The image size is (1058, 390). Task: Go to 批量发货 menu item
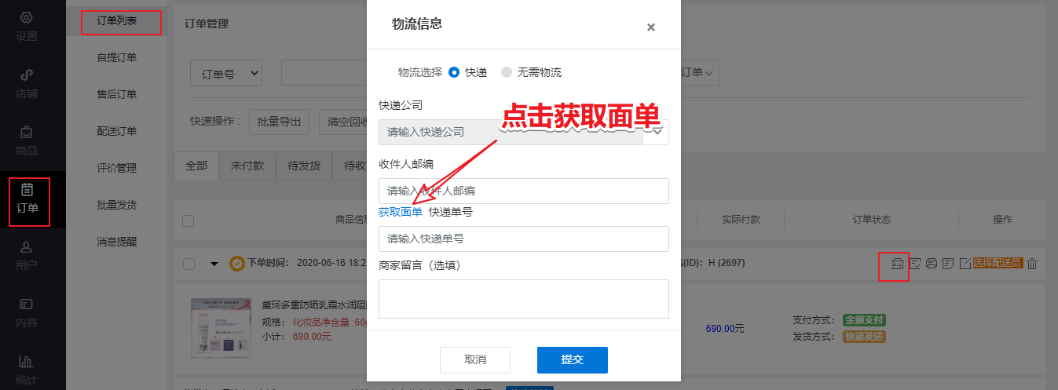click(x=117, y=205)
